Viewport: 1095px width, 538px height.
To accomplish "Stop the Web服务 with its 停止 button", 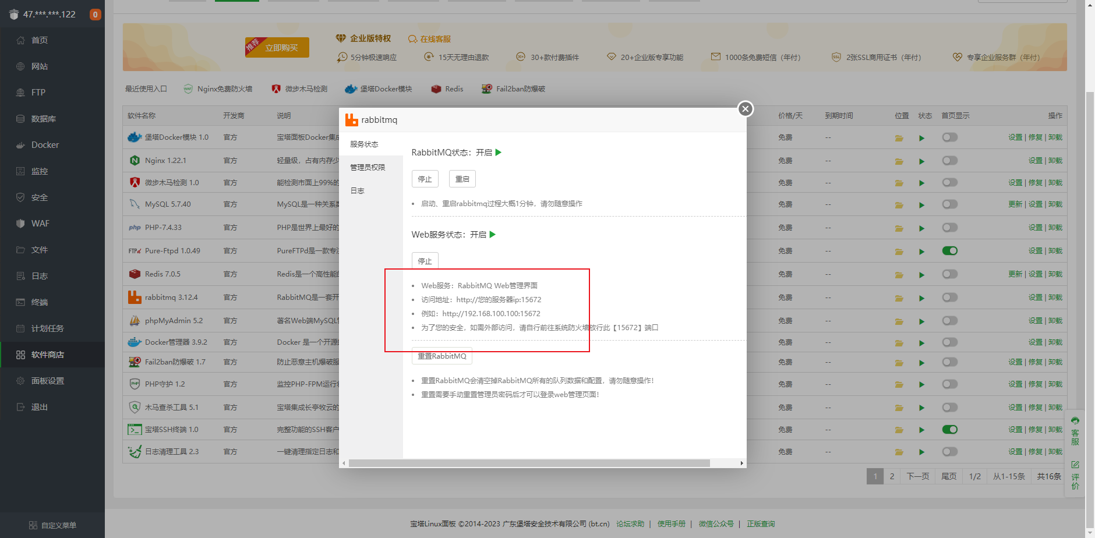I will [x=425, y=261].
